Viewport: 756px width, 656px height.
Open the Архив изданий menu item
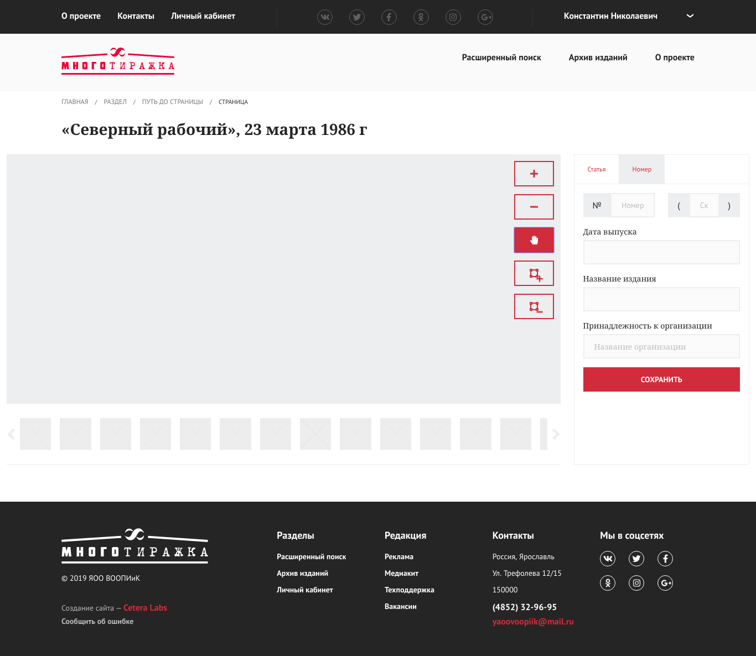(598, 57)
